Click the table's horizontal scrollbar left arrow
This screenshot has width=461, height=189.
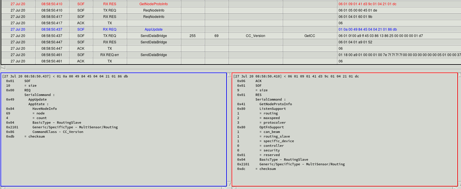(x=3, y=67)
